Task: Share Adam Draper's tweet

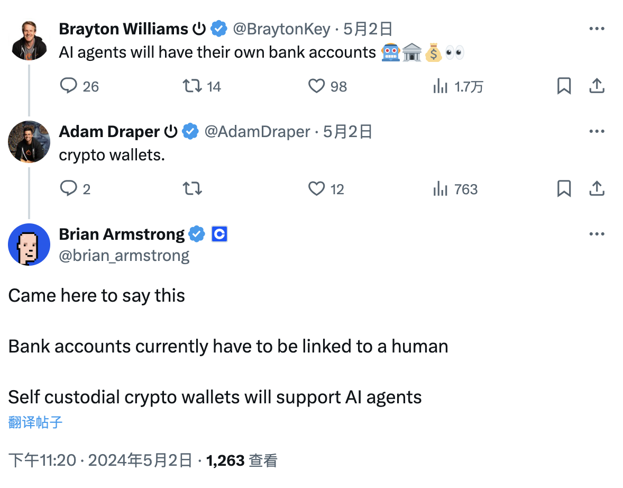Action: pyautogui.click(x=597, y=188)
